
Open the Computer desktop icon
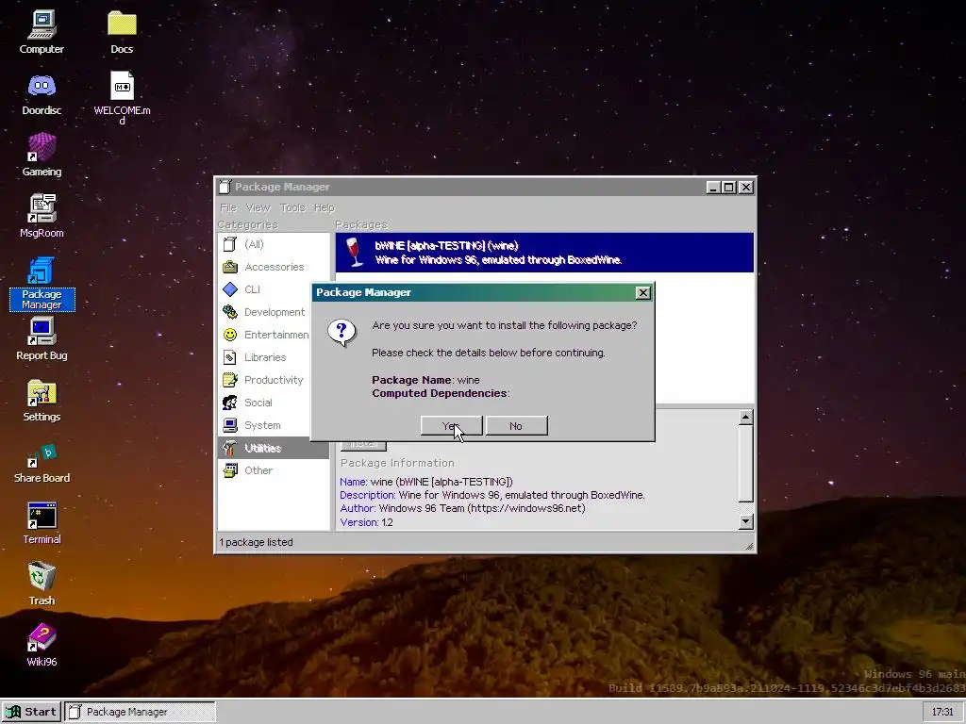pos(42,32)
